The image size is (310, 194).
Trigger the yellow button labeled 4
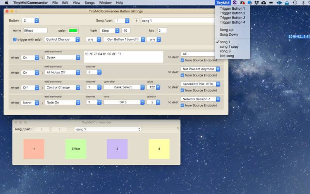(159, 149)
